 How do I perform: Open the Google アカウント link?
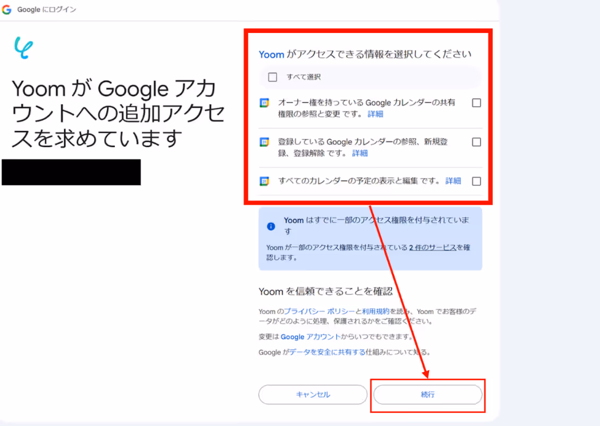[x=310, y=337]
